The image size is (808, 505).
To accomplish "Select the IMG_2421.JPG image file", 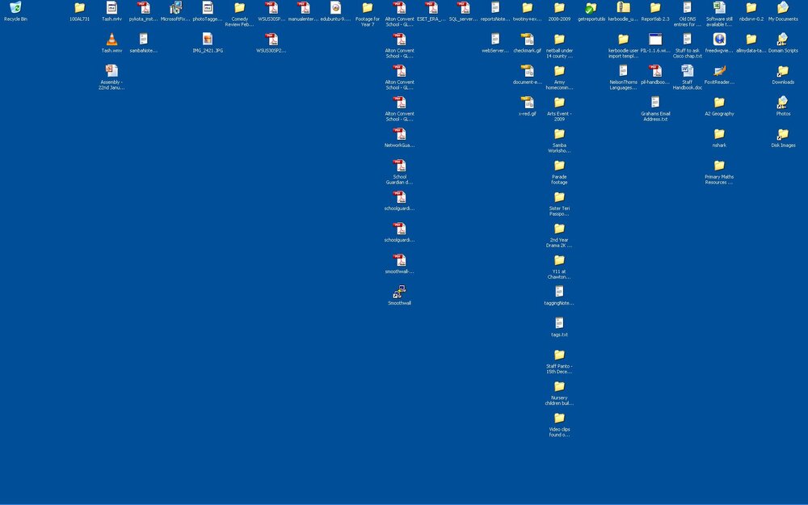I will click(x=207, y=39).
